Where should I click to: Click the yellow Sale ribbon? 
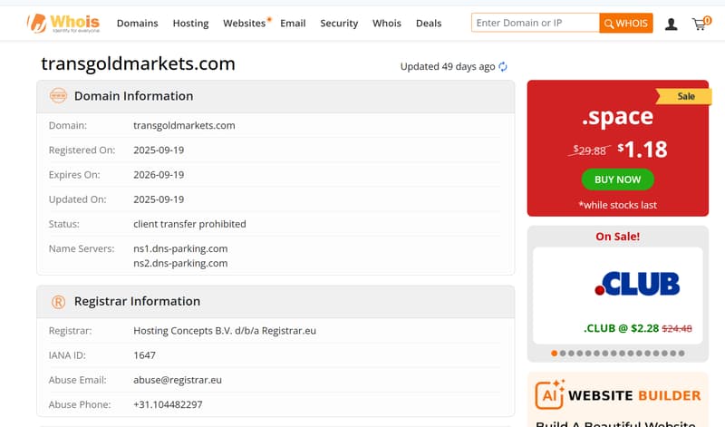tap(684, 96)
